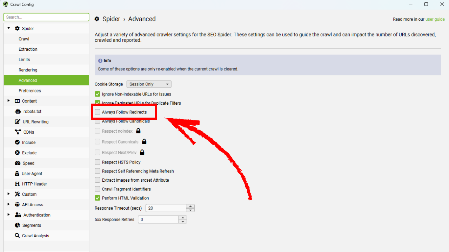Click the CDNs network icon

point(18,132)
